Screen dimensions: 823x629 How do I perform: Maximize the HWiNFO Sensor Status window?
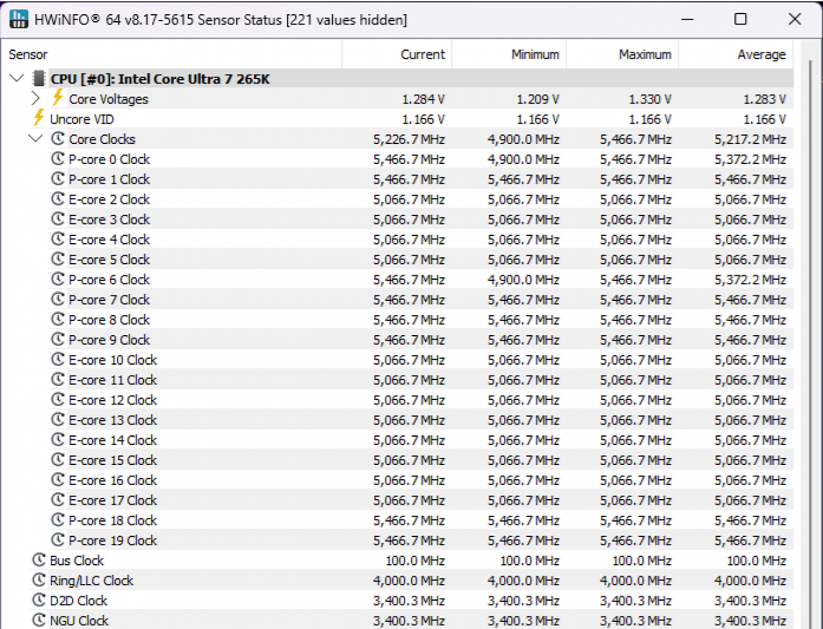point(741,19)
